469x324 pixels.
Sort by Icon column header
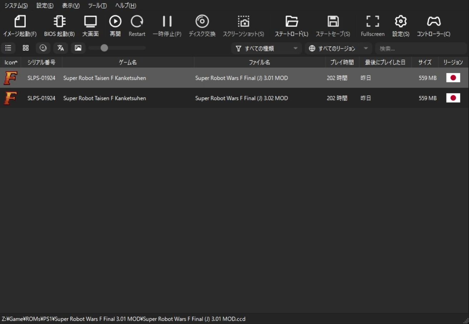pyautogui.click(x=10, y=62)
